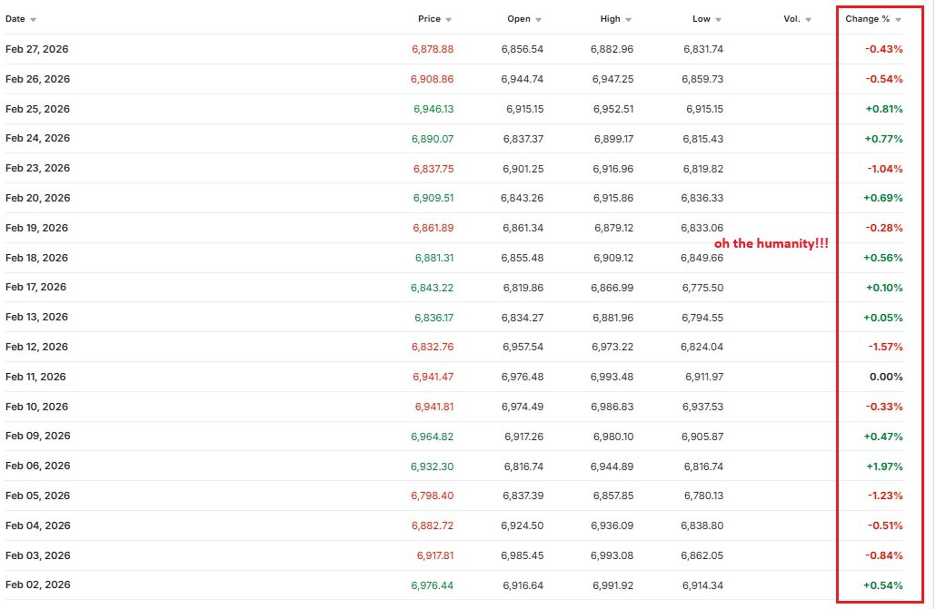936x609 pixels.
Task: Click the sort arrow next to Vol.
Action: [808, 20]
